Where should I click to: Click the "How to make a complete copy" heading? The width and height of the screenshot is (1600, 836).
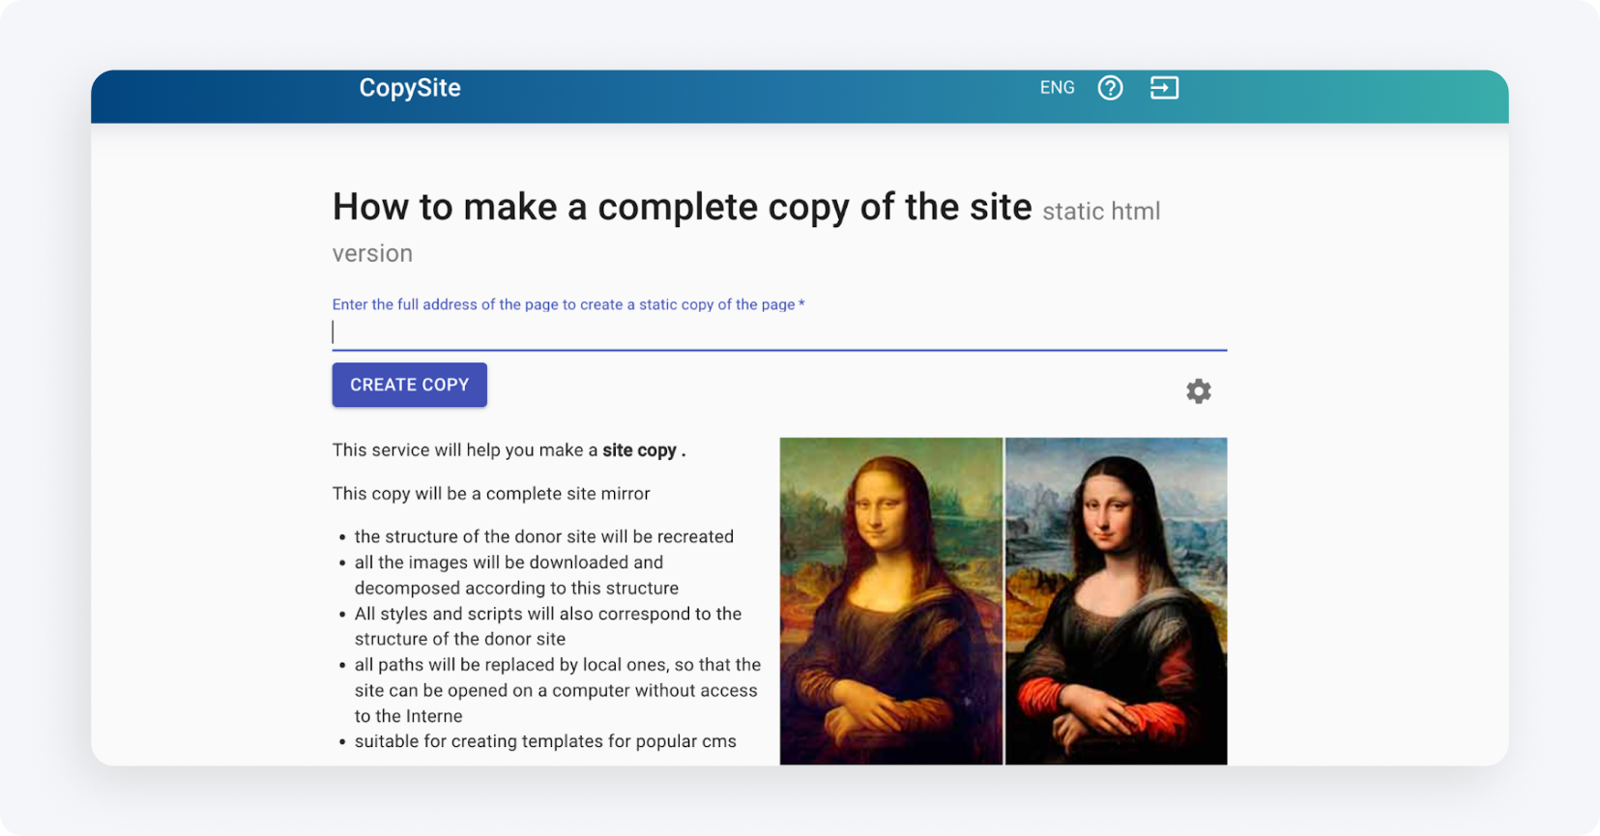click(x=682, y=207)
